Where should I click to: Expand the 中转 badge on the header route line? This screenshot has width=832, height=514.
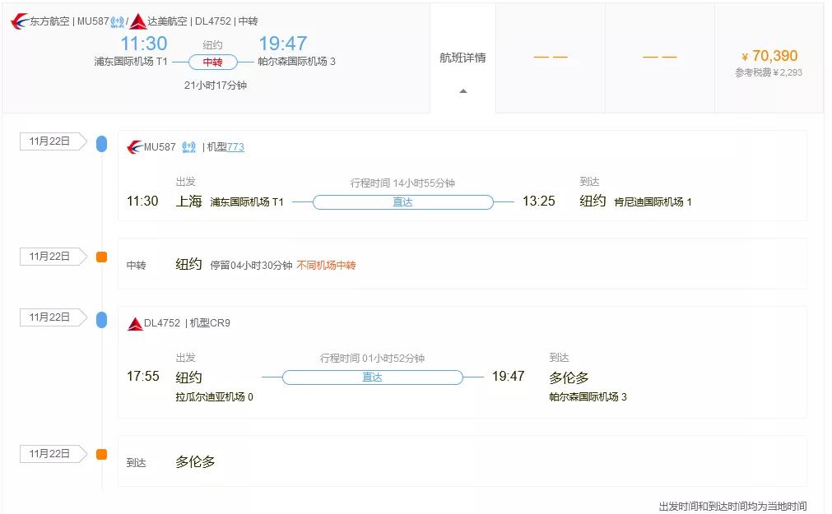tap(214, 61)
